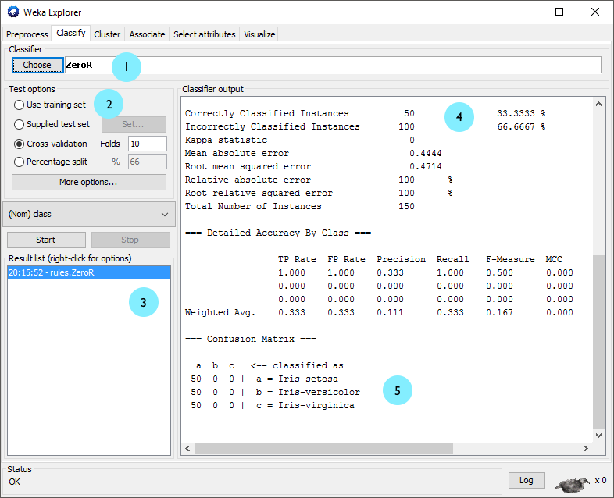This screenshot has width=614, height=498.
Task: Select the Use training set option
Action: pos(20,105)
